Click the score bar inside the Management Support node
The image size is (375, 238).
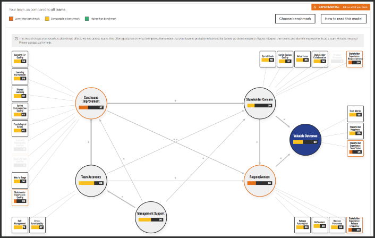click(151, 219)
